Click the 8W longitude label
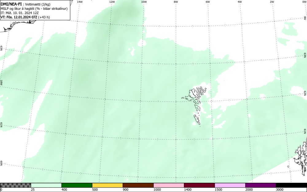Image resolution: width=307 pixels, height=192 pixels. (x=176, y=2)
